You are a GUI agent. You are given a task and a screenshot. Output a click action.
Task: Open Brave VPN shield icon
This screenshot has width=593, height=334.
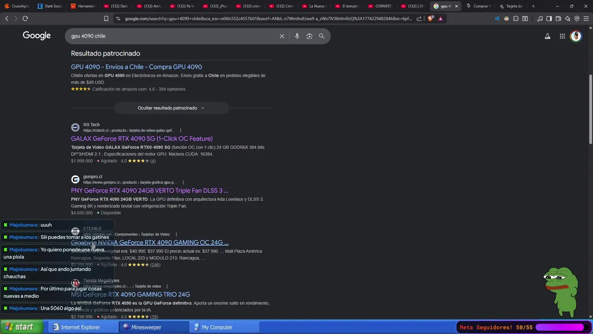[577, 19]
